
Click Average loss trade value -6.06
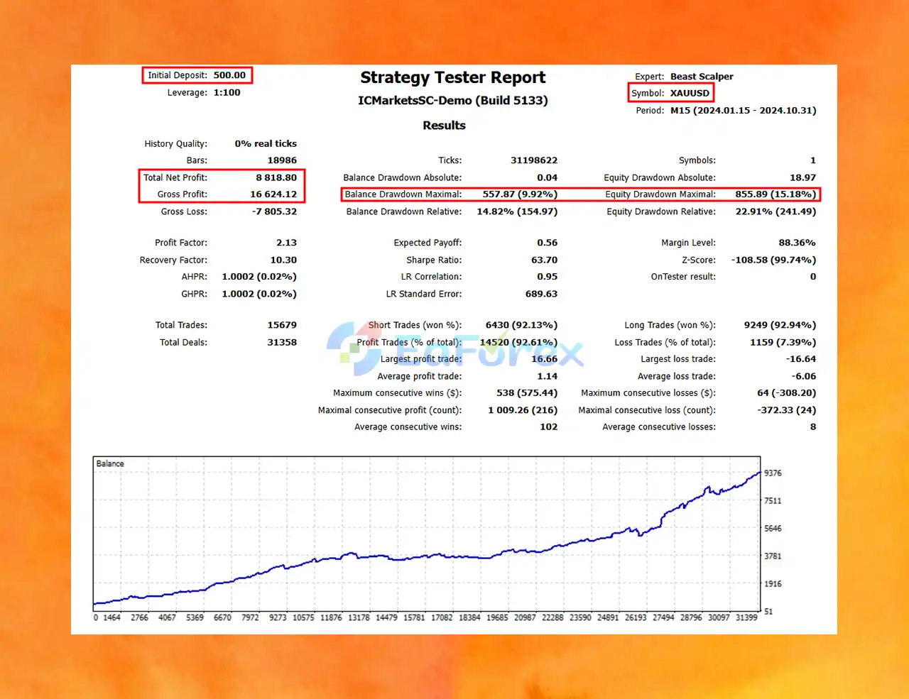pyautogui.click(x=804, y=376)
